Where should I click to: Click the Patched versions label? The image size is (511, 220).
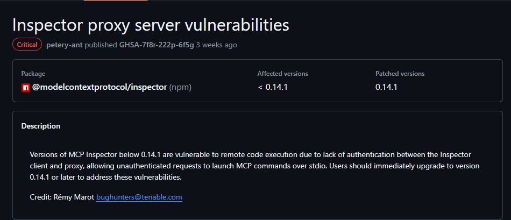pyautogui.click(x=400, y=74)
